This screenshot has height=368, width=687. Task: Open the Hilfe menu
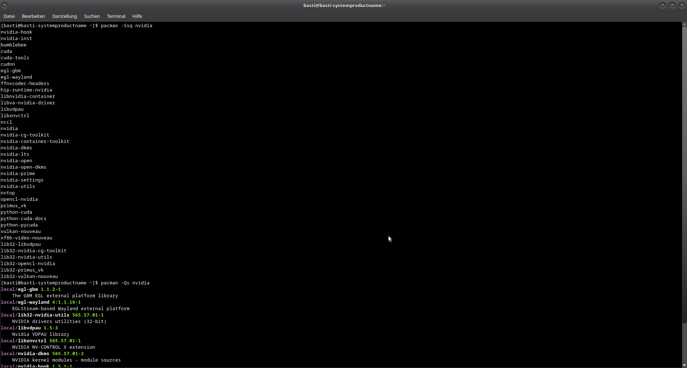[x=137, y=16]
